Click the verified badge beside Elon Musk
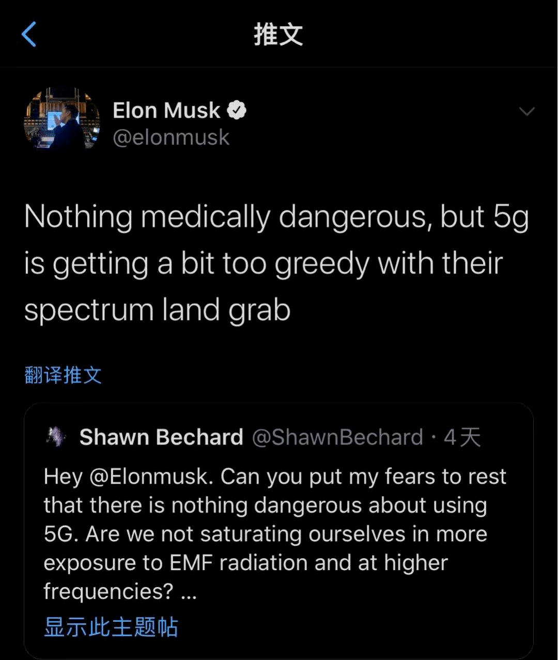This screenshot has height=660, width=558. 237,111
